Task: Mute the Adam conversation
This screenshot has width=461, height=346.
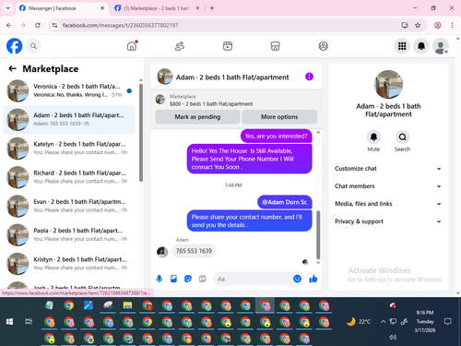Action: pyautogui.click(x=373, y=137)
